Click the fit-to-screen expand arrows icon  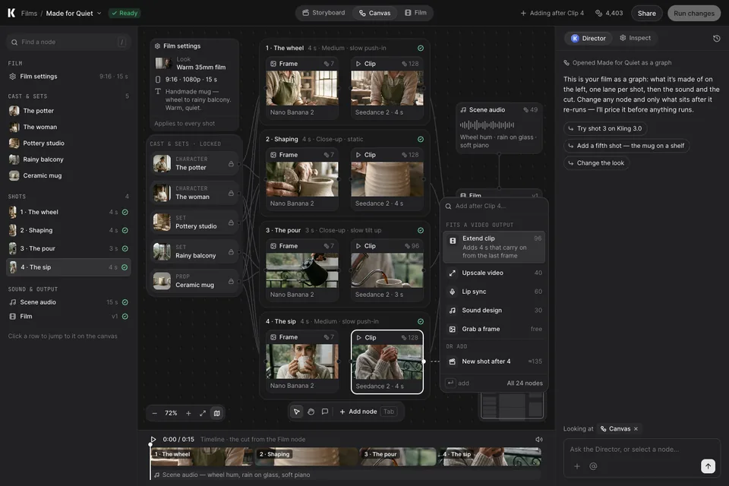pos(203,413)
